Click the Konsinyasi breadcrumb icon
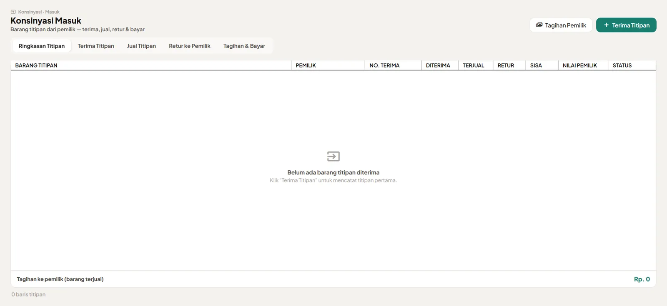The image size is (667, 306). pos(13,12)
